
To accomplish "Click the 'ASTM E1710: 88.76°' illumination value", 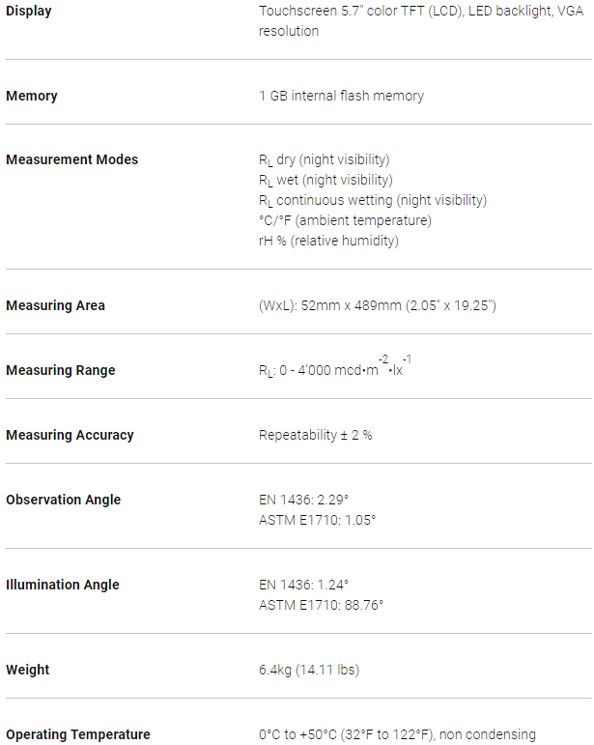I will tap(321, 605).
